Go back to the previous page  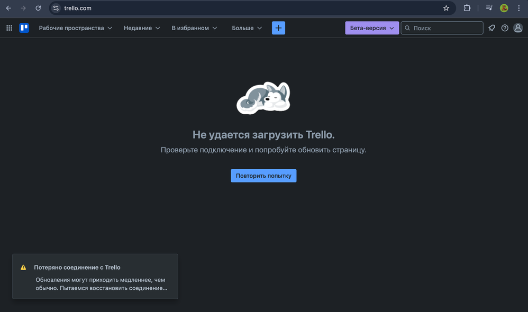click(x=8, y=8)
